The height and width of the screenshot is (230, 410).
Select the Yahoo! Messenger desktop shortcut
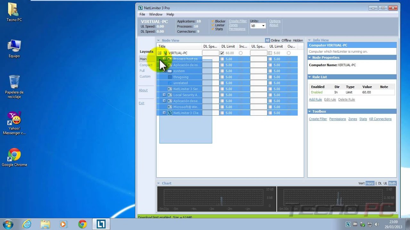[14, 123]
